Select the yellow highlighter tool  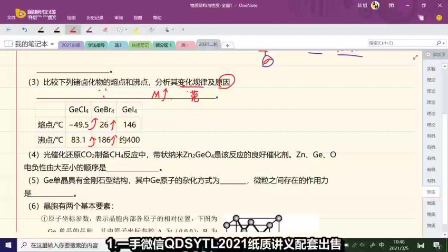(137, 30)
